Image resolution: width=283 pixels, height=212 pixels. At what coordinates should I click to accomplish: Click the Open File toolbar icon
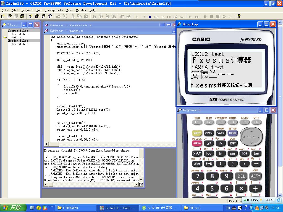click(9, 17)
